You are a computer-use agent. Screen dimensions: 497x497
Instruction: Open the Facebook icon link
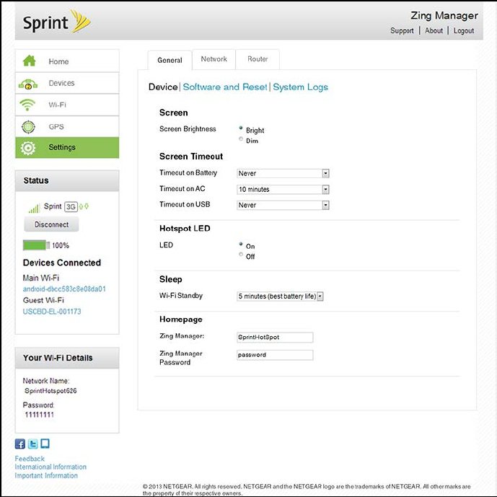click(20, 444)
